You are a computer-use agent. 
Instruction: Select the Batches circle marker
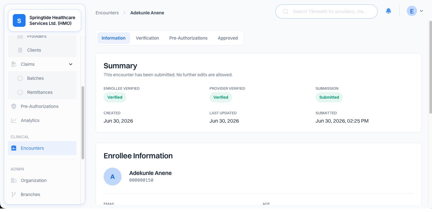pos(20,78)
